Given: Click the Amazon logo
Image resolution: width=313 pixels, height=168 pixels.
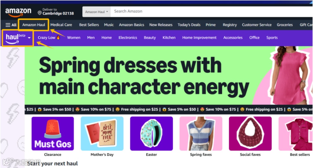Looking at the screenshot, I should point(18,12).
